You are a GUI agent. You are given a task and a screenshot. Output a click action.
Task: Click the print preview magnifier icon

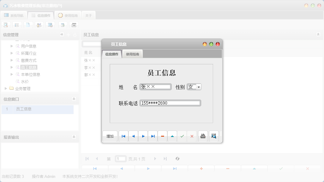[214, 136]
